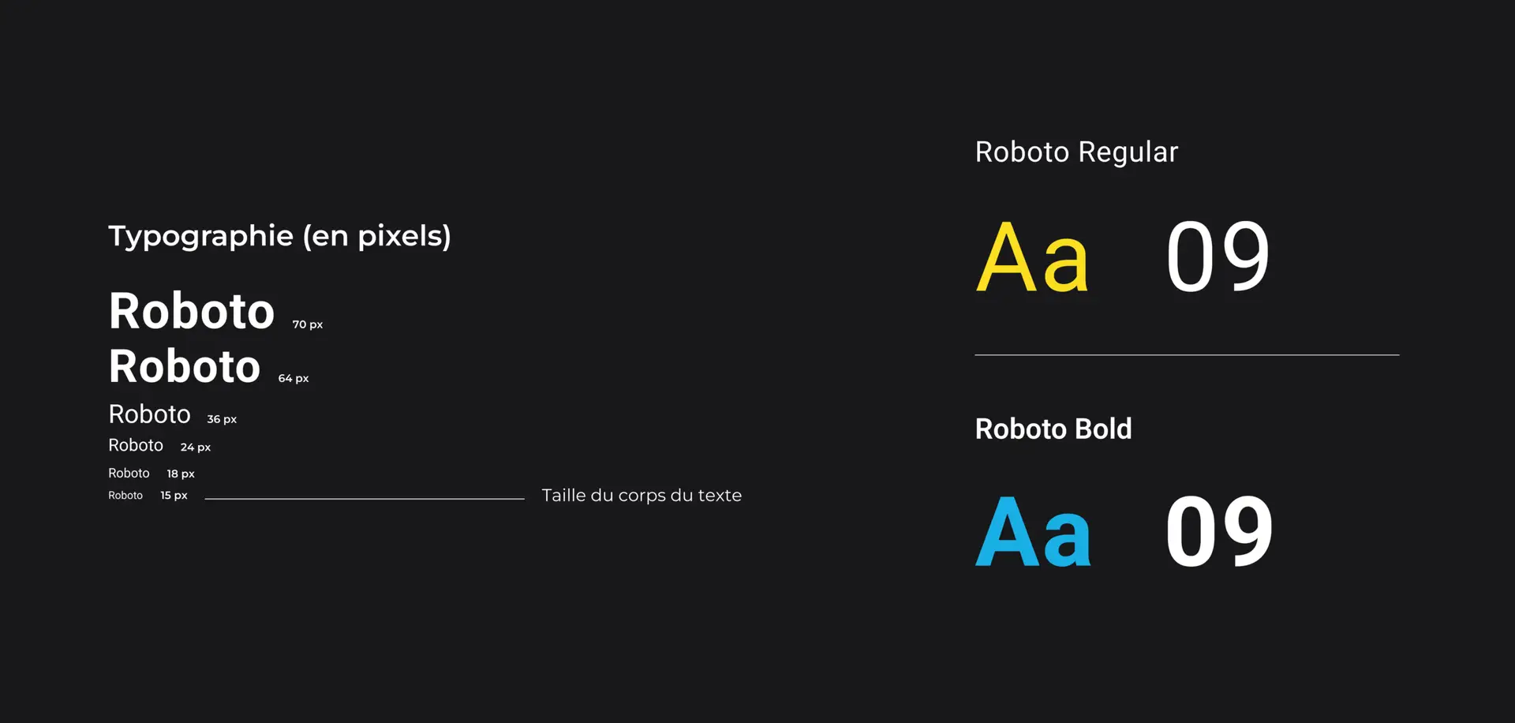Pick the blue bold "Aa" specimen
Screen dimensions: 1515x723
[1033, 532]
